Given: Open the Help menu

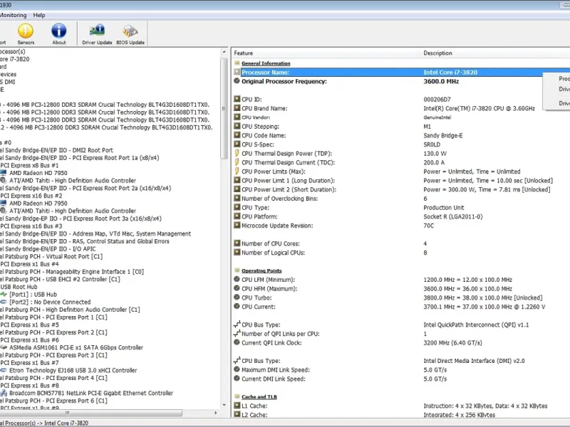Looking at the screenshot, I should (38, 15).
